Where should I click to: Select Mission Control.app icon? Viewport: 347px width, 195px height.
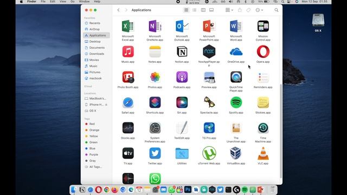coord(263,26)
